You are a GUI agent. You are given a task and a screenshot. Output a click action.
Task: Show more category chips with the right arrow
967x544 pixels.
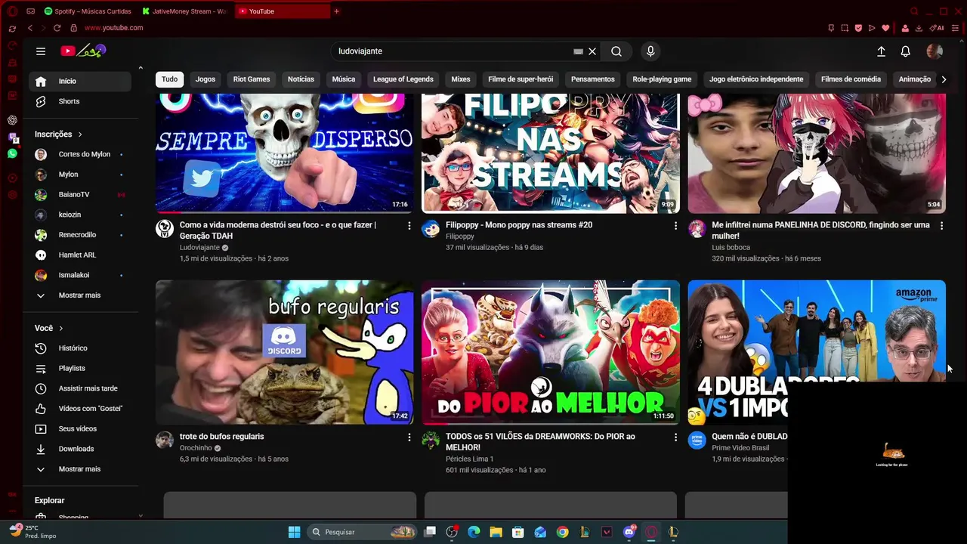tap(944, 79)
